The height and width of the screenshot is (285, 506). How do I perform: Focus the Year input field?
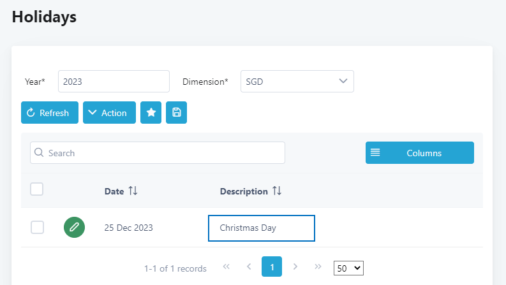pos(114,82)
